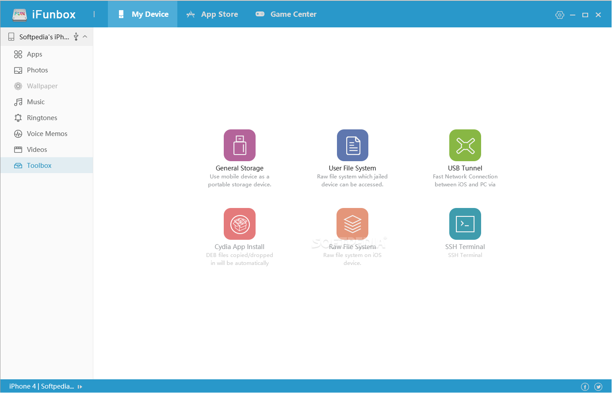Click the USB connection icon beside device name
612x393 pixels.
point(76,37)
